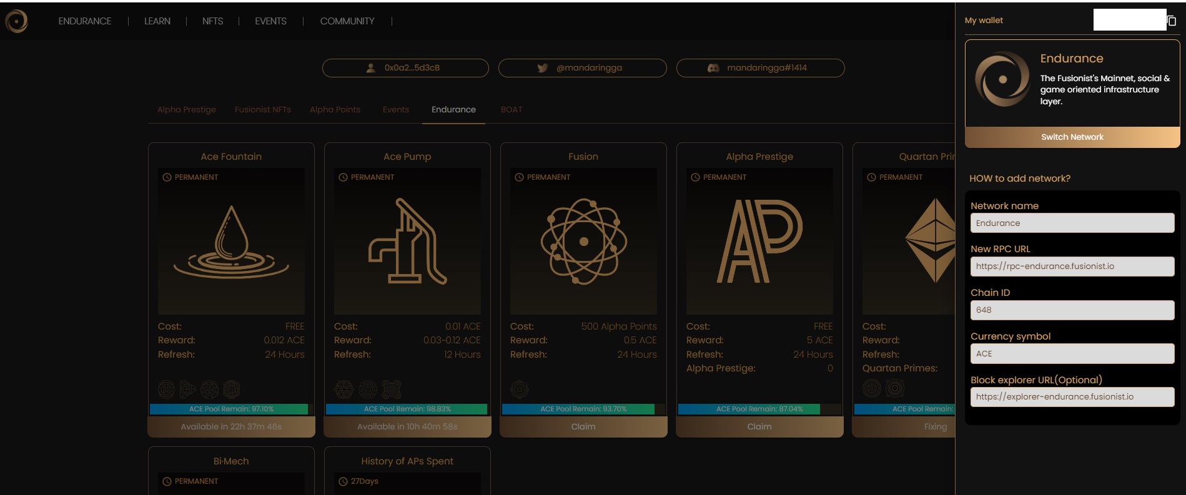Click Alpha Prestige pool remain 87.04% bar
Viewport: 1186px width, 495px height.
pyautogui.click(x=759, y=409)
